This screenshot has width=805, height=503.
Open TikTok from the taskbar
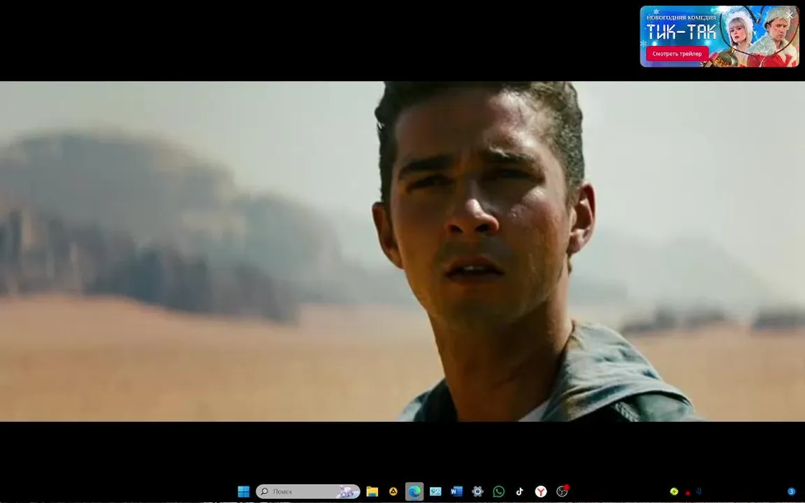click(x=520, y=492)
